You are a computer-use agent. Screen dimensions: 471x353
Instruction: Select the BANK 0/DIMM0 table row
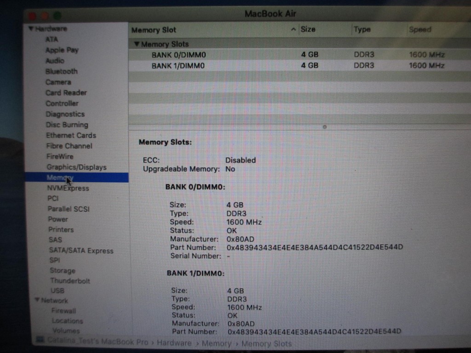[300, 55]
